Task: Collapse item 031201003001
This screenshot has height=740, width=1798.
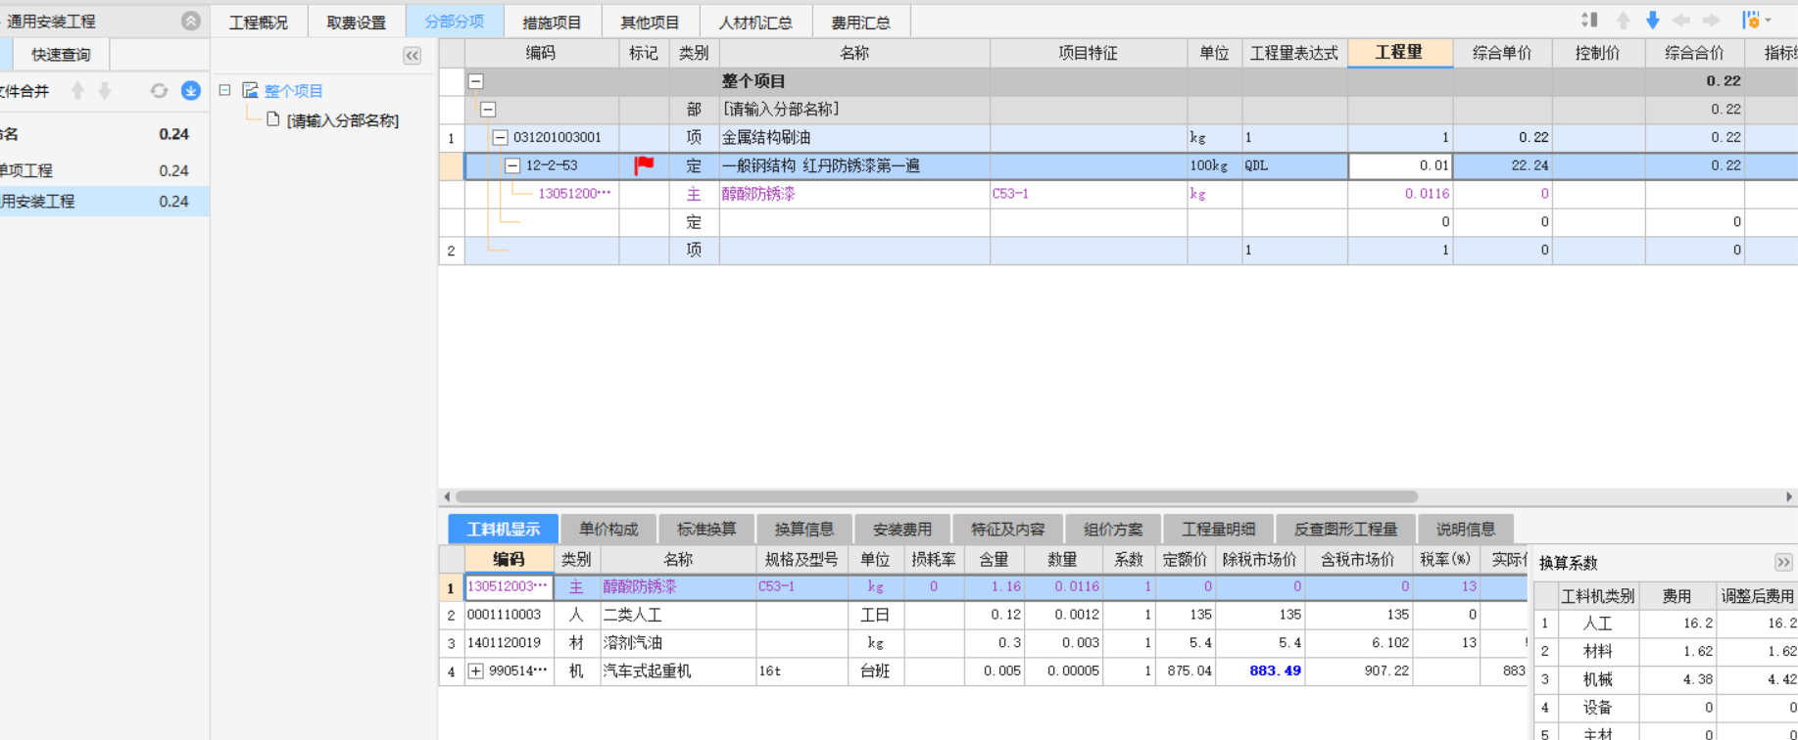Action: (x=500, y=138)
